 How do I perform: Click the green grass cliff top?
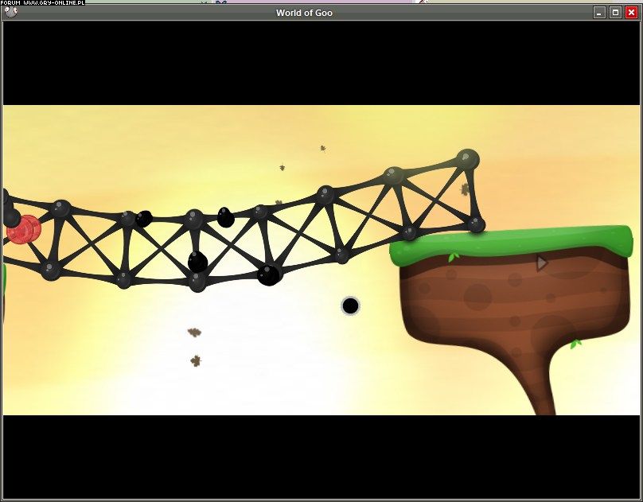pyautogui.click(x=511, y=244)
